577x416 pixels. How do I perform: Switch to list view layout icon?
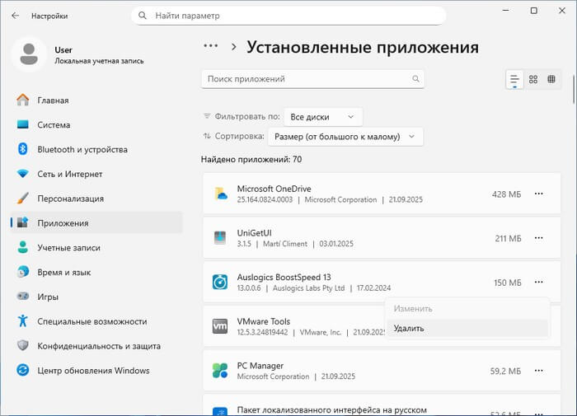pyautogui.click(x=514, y=79)
